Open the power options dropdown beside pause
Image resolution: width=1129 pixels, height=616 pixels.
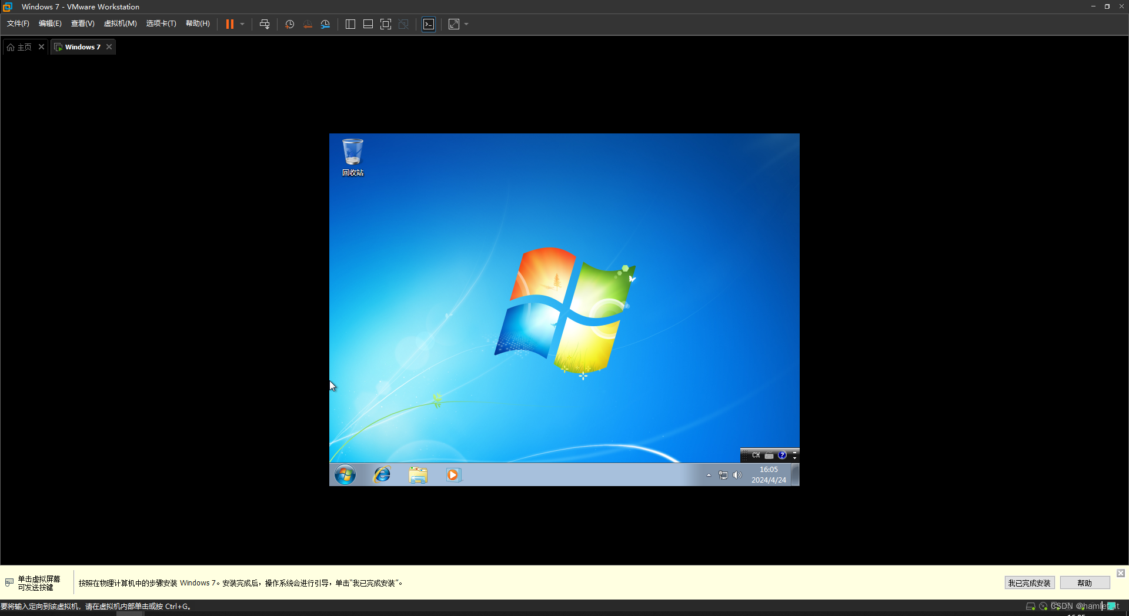[242, 24]
